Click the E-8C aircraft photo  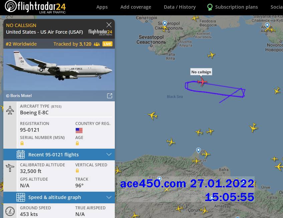pos(59,69)
